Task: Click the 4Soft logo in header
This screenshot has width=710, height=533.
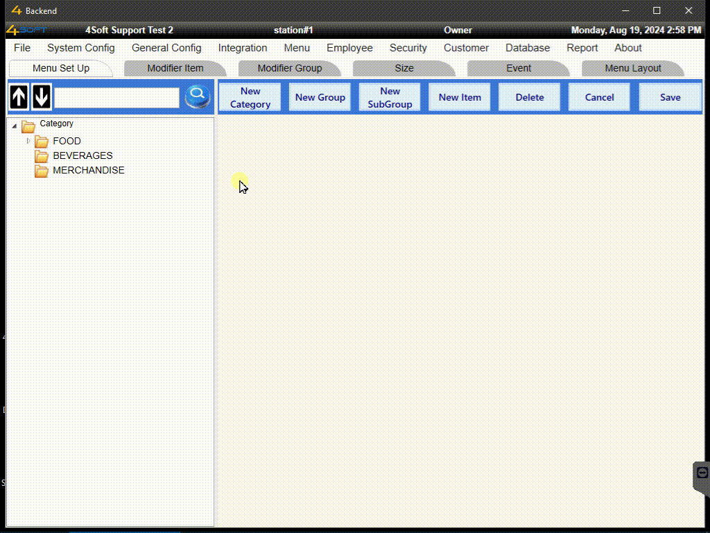Action: click(x=26, y=31)
